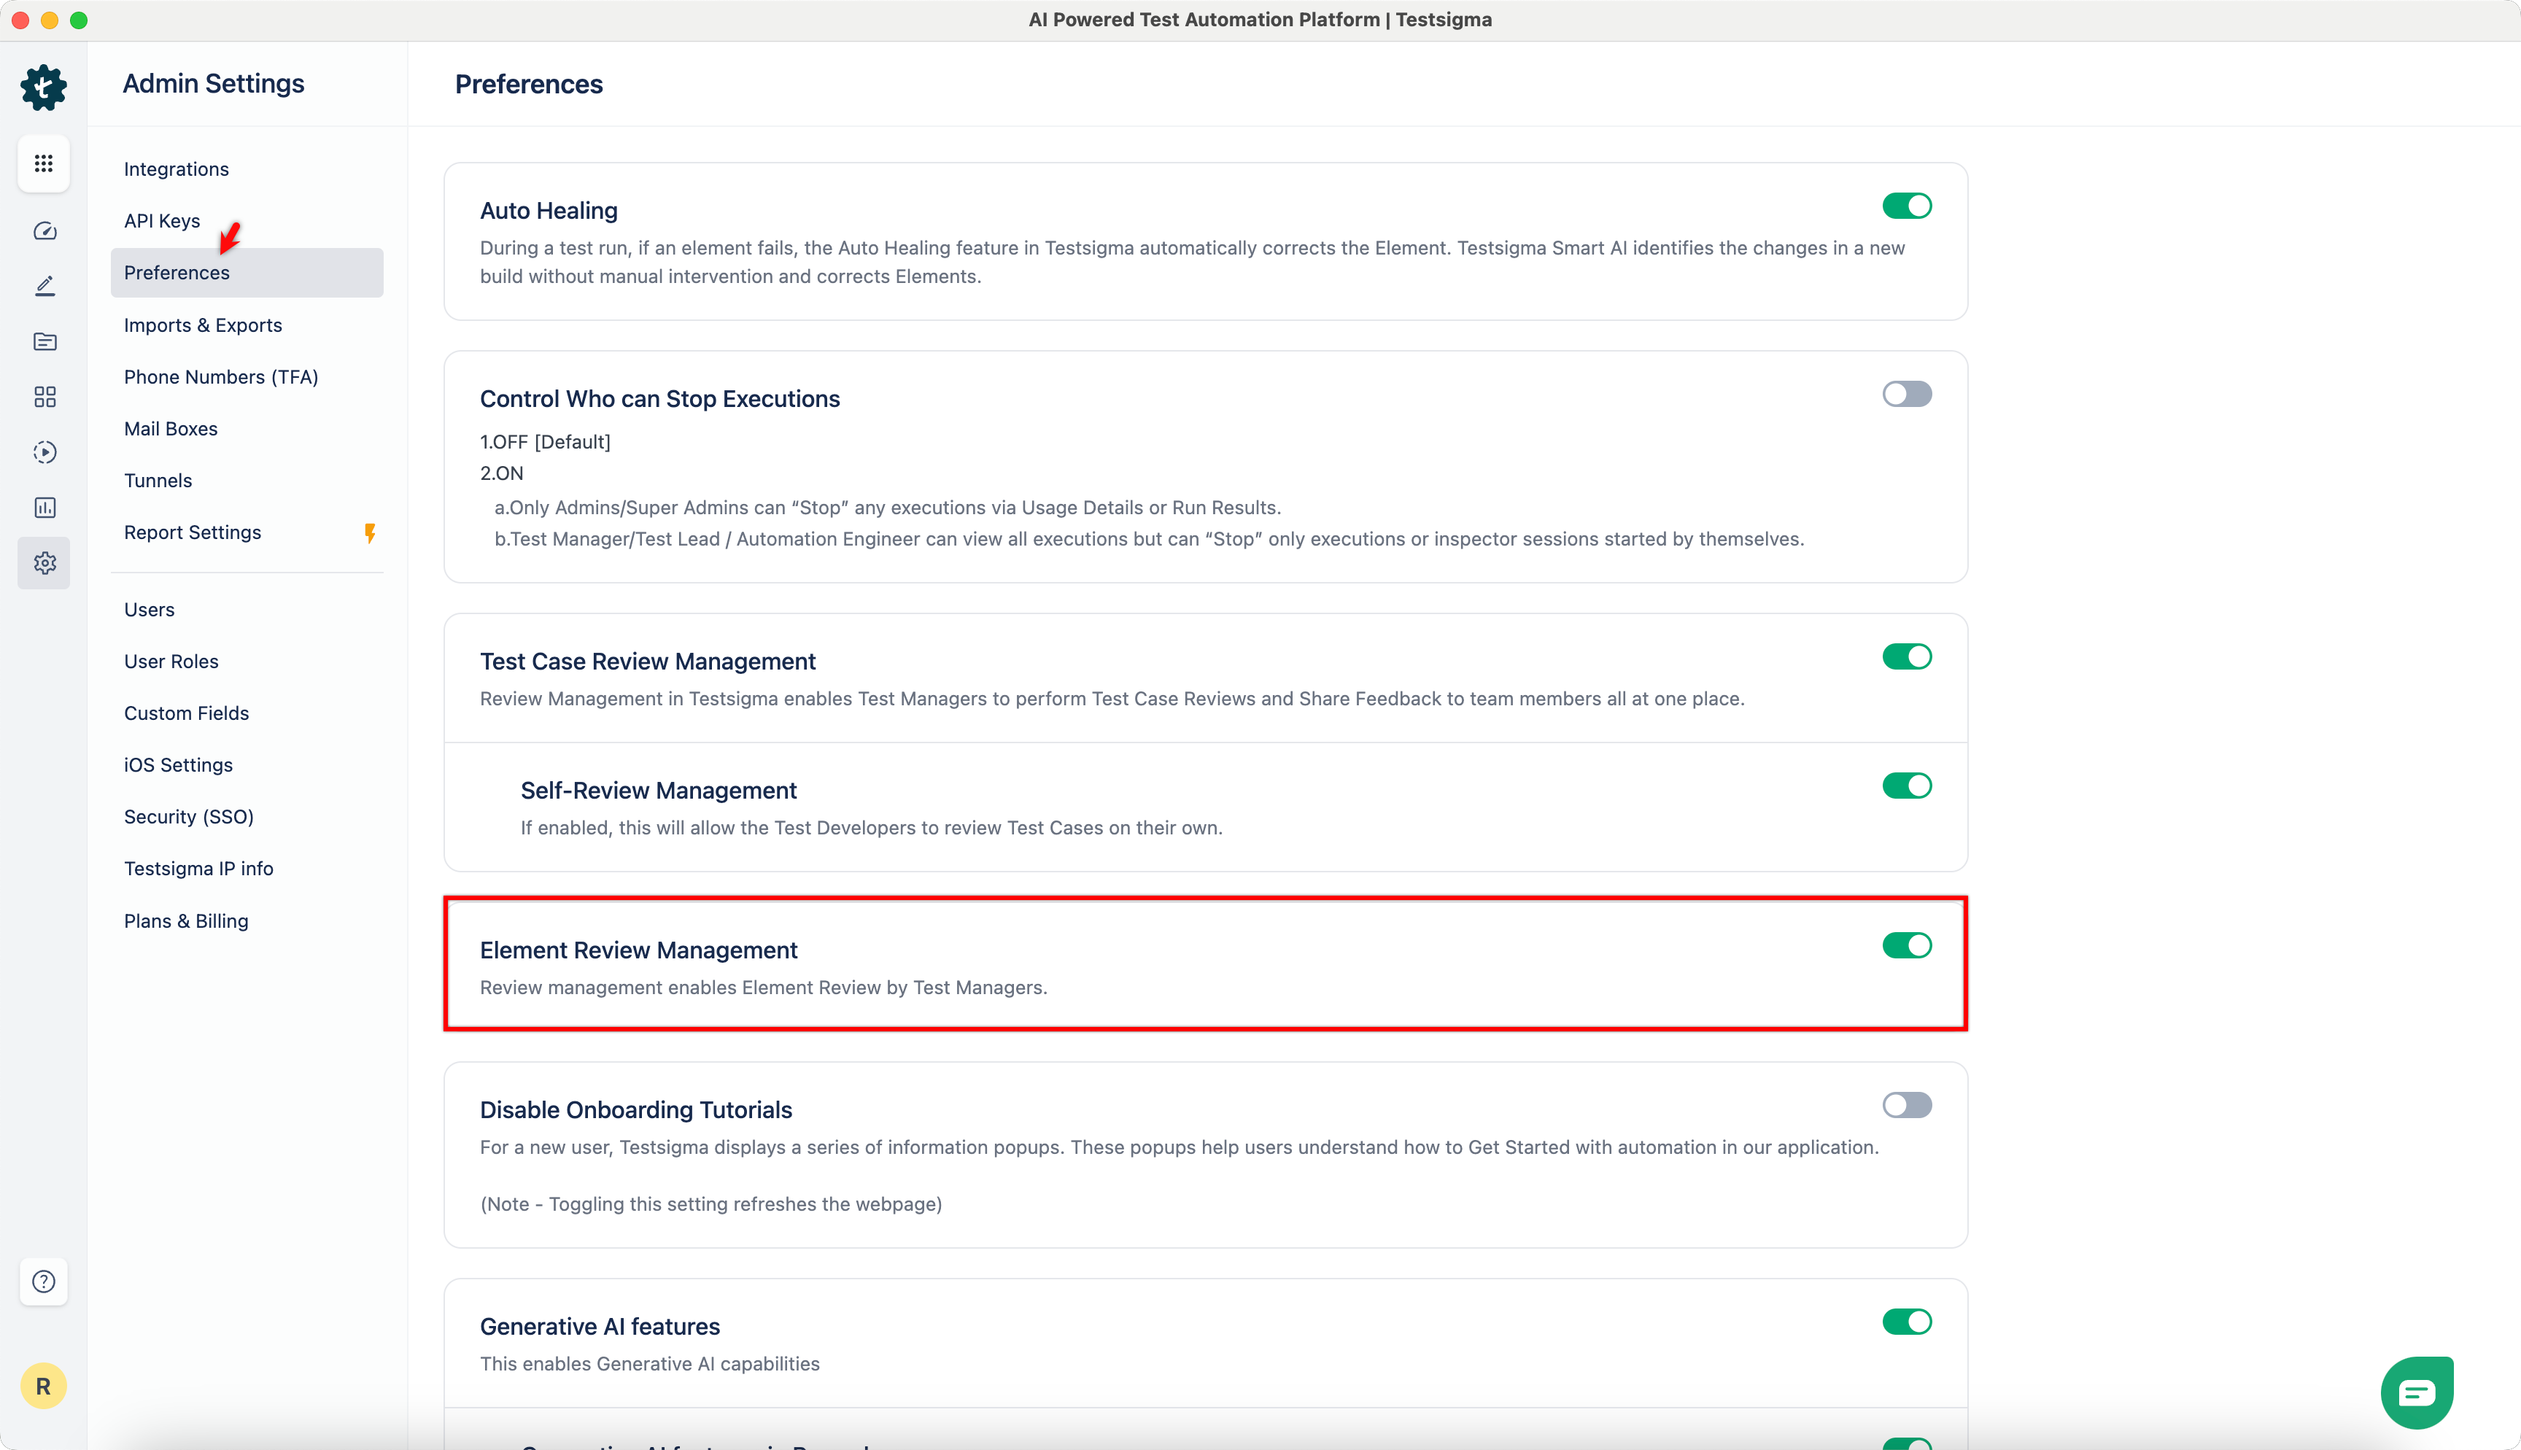Click the Testsigma logo at top left
The height and width of the screenshot is (1450, 2521).
43,88
